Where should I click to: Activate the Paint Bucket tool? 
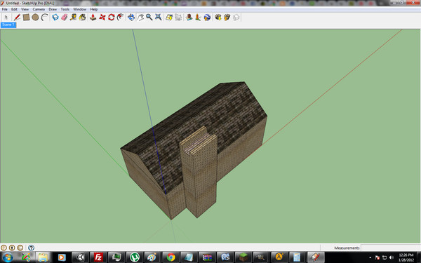(x=82, y=18)
